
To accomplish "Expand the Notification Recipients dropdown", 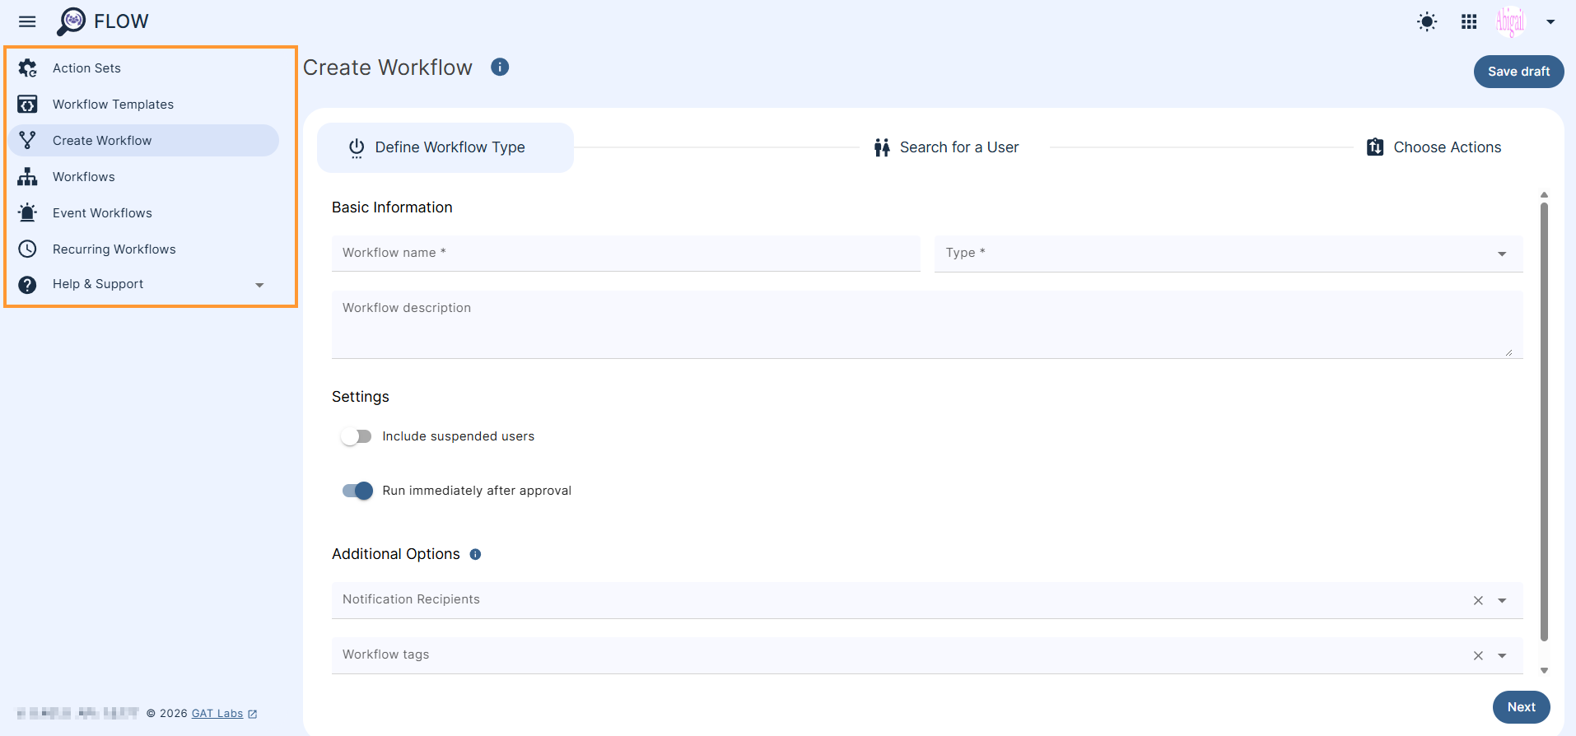I will [x=1502, y=601].
